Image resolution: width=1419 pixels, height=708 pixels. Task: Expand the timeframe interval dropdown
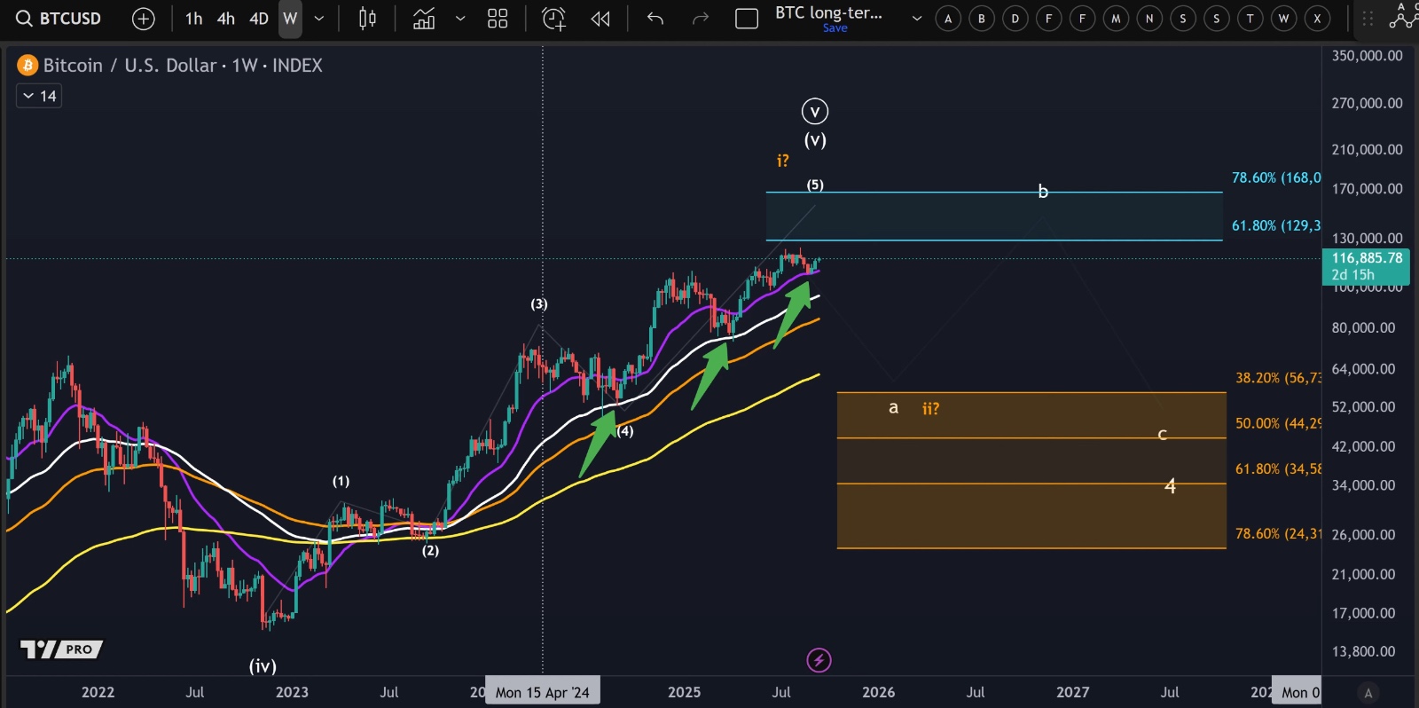pos(319,19)
